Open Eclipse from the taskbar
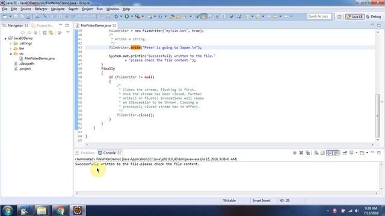The image size is (385, 216). [x=78, y=211]
